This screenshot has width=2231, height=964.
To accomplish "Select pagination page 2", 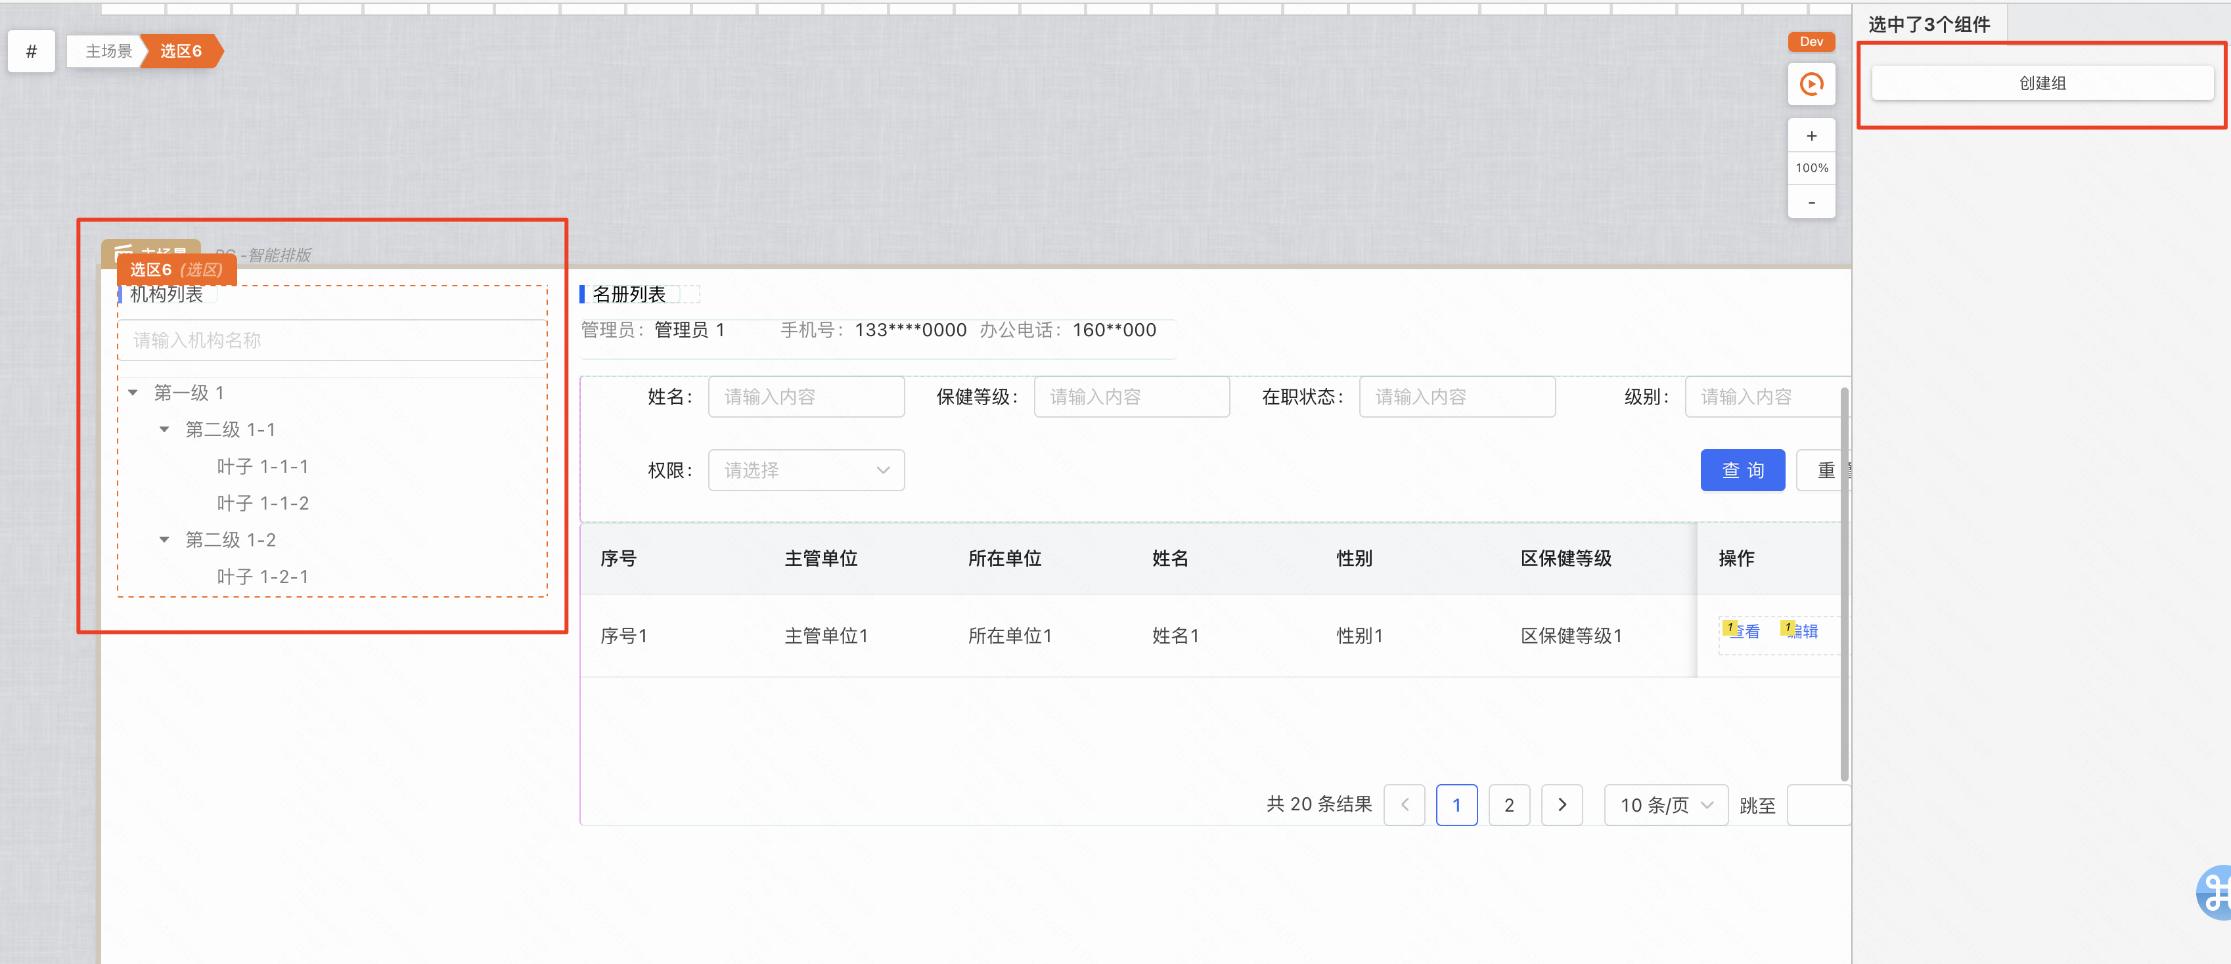I will [x=1509, y=805].
